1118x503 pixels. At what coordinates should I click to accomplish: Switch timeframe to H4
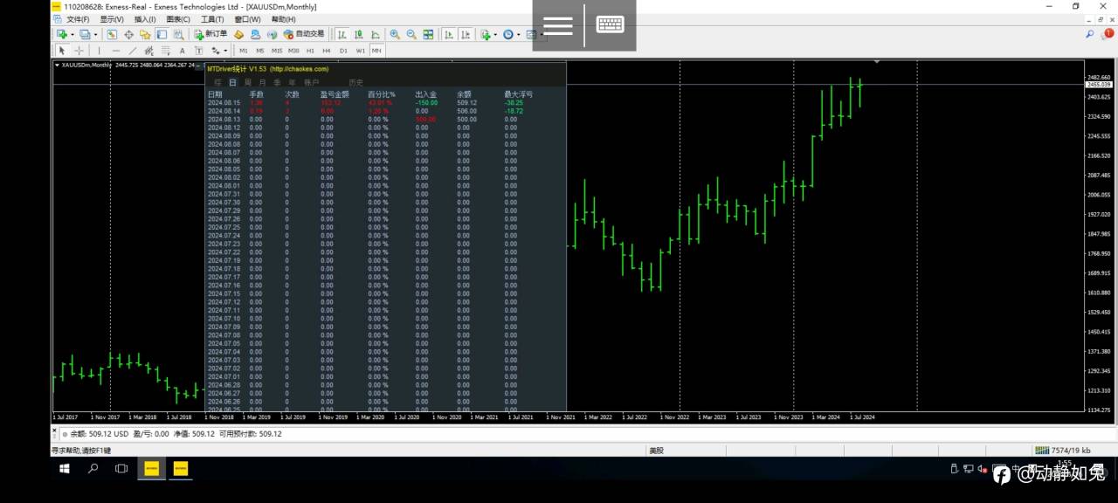click(327, 51)
